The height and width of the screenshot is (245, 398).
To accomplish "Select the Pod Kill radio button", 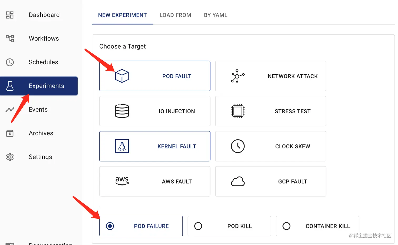I will click(198, 226).
